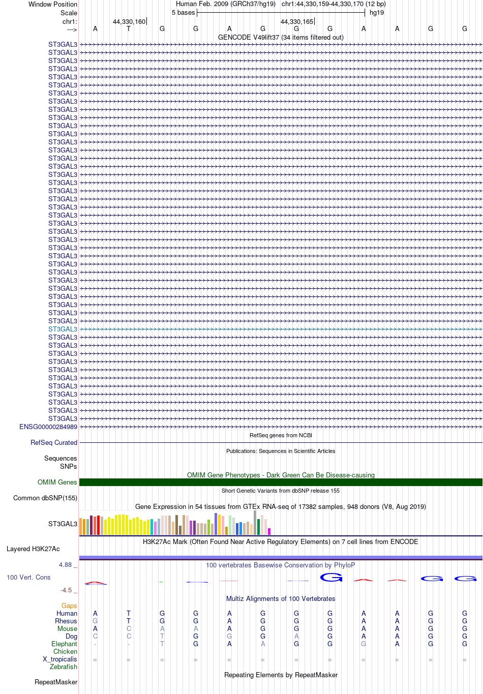Click the 44,330,160 position marker
The image size is (483, 694).
129,21
